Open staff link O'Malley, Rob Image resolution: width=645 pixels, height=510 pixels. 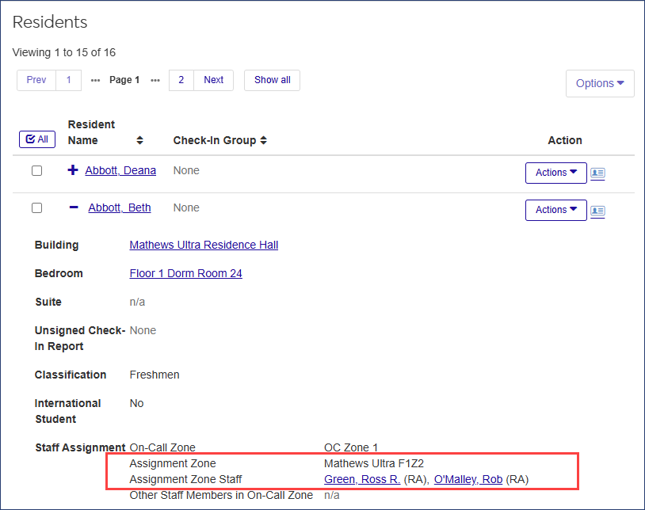point(468,480)
